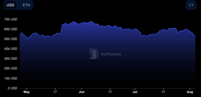Click the 40b USD axis label
This screenshot has height=97, width=201.
[x=11, y=49]
